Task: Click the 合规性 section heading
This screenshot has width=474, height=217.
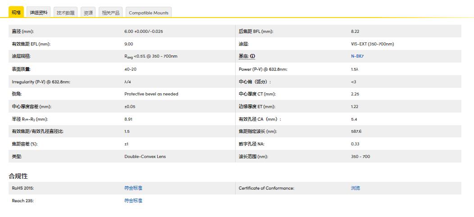Action: [x=18, y=176]
